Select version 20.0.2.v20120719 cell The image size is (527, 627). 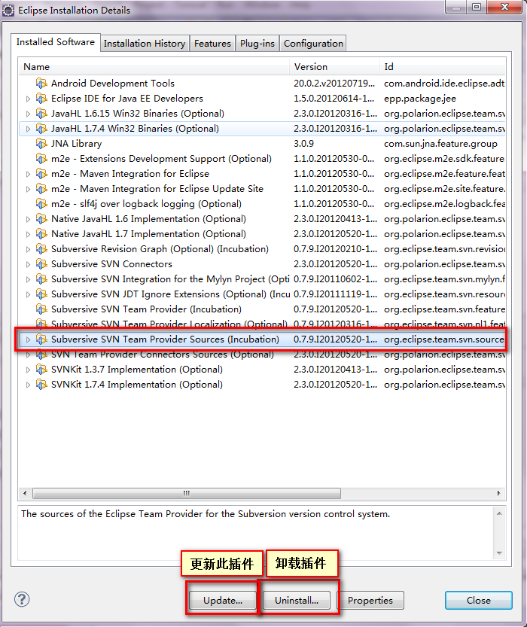click(334, 83)
